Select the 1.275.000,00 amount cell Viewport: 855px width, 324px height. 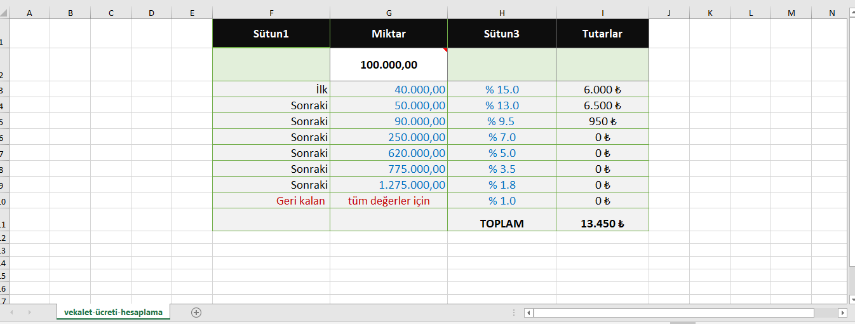(x=388, y=185)
